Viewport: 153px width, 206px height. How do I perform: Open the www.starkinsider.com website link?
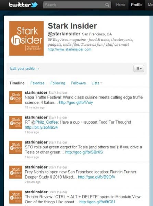pyautogui.click(x=69, y=49)
